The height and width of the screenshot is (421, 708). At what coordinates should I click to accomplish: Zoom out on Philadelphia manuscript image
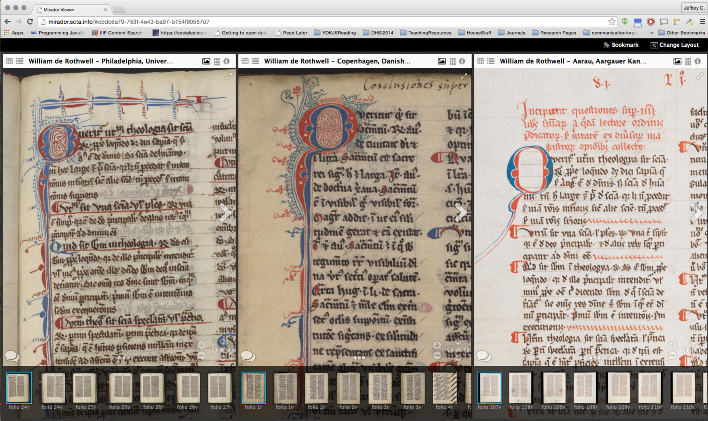(201, 356)
